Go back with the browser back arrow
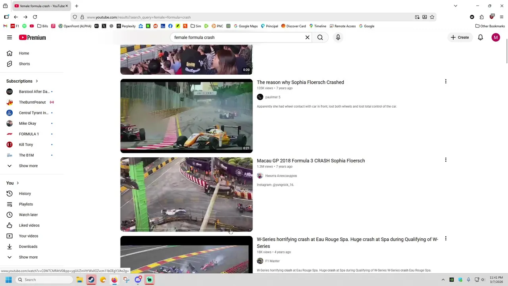The width and height of the screenshot is (508, 286). click(16, 17)
